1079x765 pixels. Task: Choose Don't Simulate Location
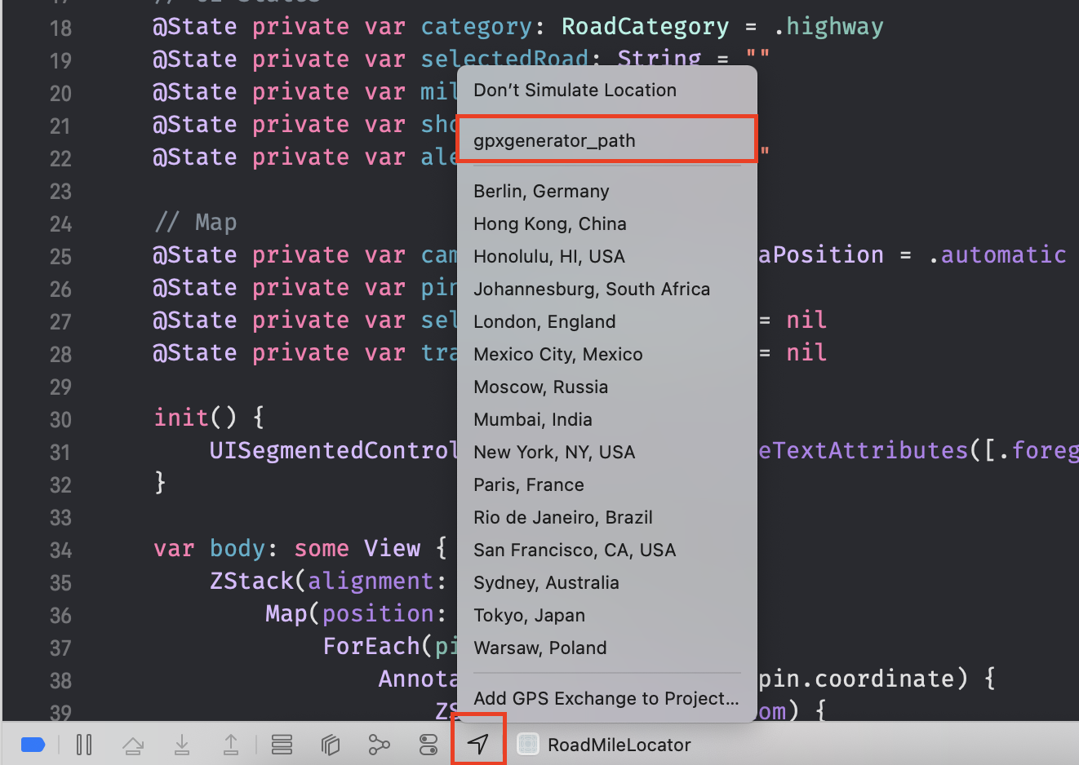575,91
